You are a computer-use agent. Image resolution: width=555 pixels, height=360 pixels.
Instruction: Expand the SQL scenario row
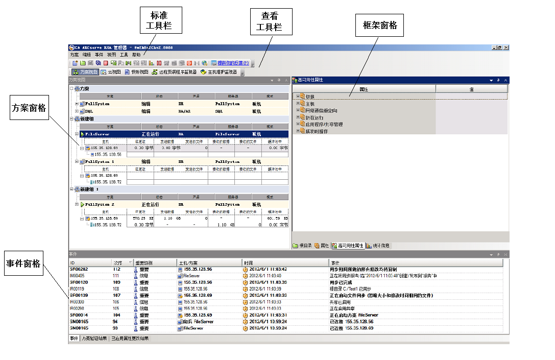(x=77, y=111)
